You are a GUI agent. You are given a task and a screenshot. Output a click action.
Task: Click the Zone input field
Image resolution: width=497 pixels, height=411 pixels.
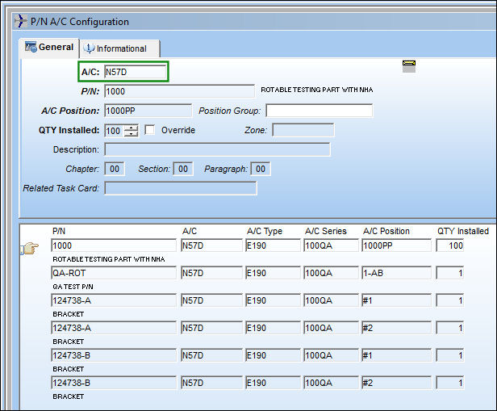click(x=303, y=130)
